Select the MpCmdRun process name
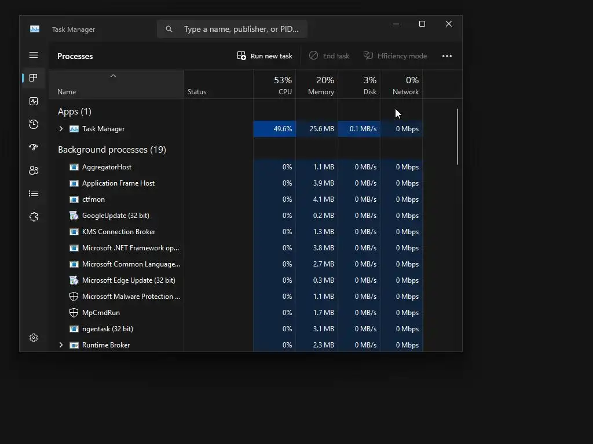Screen dimensions: 593x444 tap(101, 313)
